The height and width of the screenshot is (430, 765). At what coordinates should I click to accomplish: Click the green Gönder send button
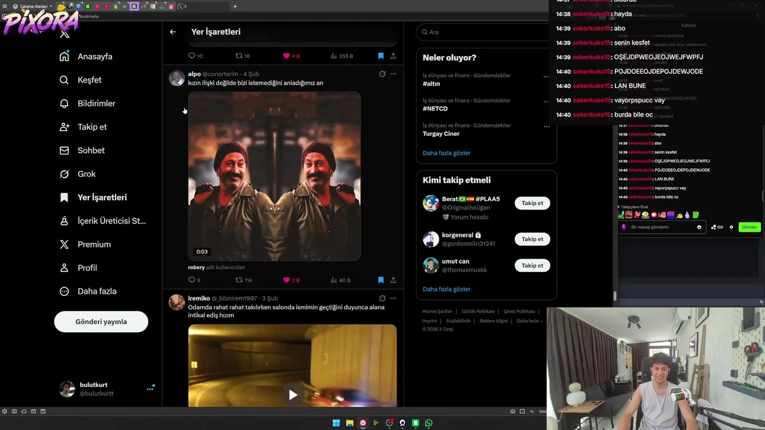pyautogui.click(x=749, y=227)
